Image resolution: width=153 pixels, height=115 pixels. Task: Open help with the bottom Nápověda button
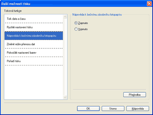(x=138, y=109)
